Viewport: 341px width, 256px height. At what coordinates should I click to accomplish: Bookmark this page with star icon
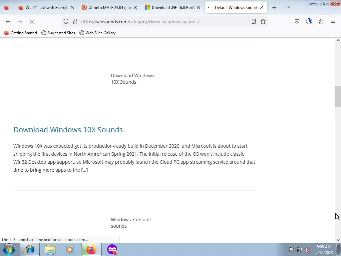pos(263,21)
